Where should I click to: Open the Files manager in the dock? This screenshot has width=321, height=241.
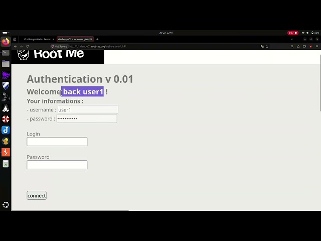click(x=6, y=64)
